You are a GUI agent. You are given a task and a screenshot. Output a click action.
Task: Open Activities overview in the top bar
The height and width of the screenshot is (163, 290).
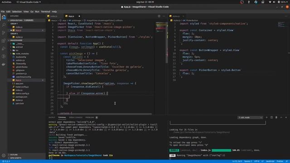click(x=6, y=2)
